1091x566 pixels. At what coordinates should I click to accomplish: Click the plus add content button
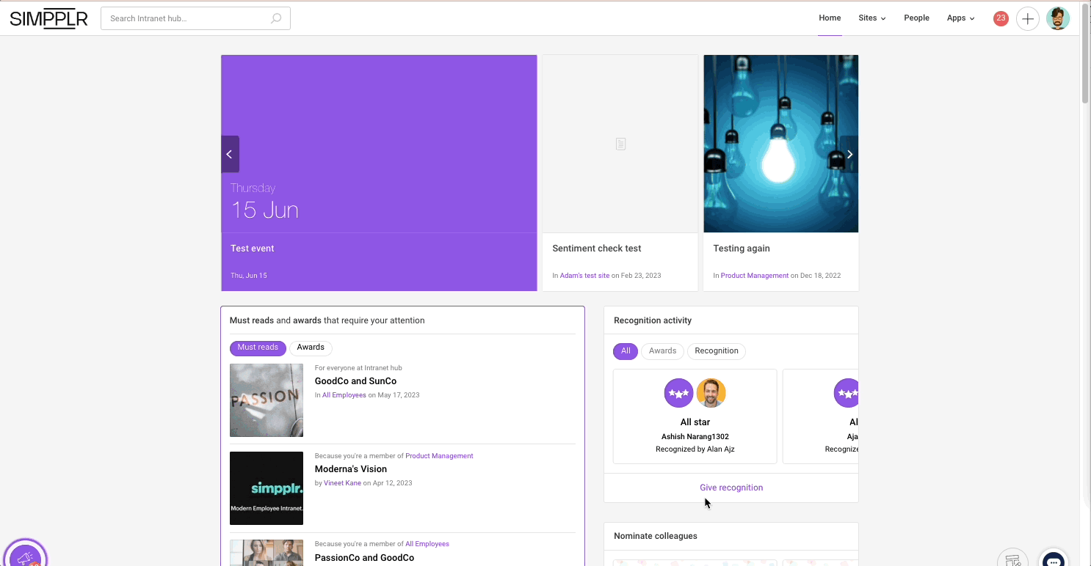pyautogui.click(x=1027, y=18)
